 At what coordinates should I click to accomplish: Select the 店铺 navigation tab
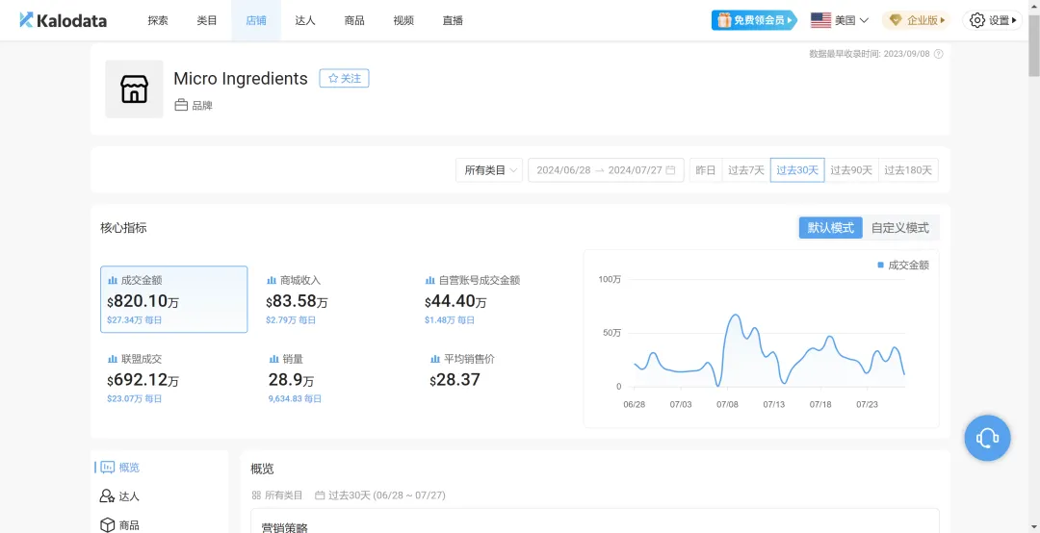[256, 20]
